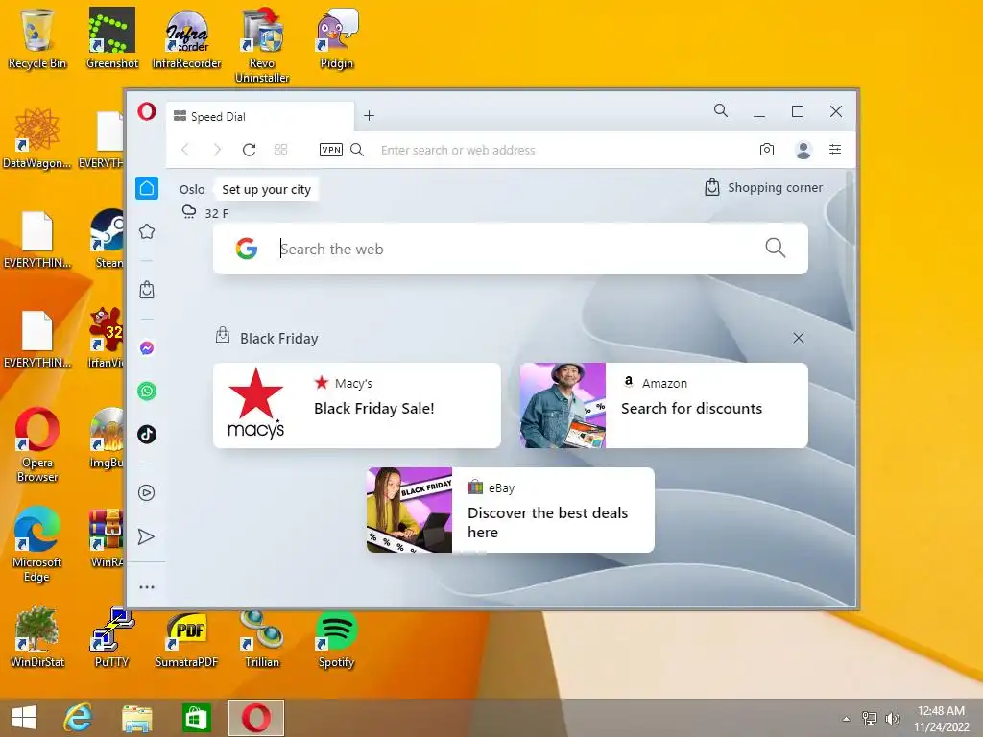This screenshot has width=983, height=737.
Task: Select WinDirStat desktop shortcut
Action: click(x=37, y=637)
